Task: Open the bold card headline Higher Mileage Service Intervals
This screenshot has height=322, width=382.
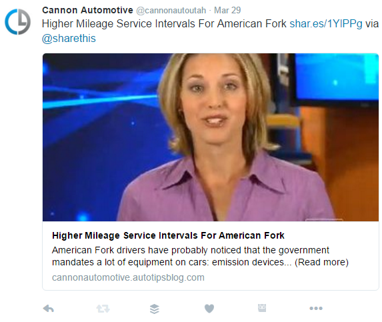Action: 168,235
